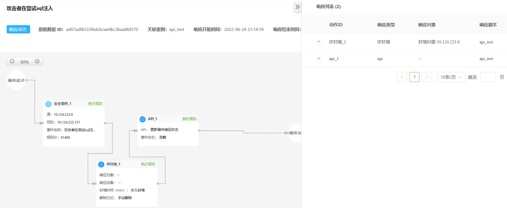Image resolution: width=507 pixels, height=208 pixels.
Task: Collapse the response list side panel
Action: click(x=297, y=7)
